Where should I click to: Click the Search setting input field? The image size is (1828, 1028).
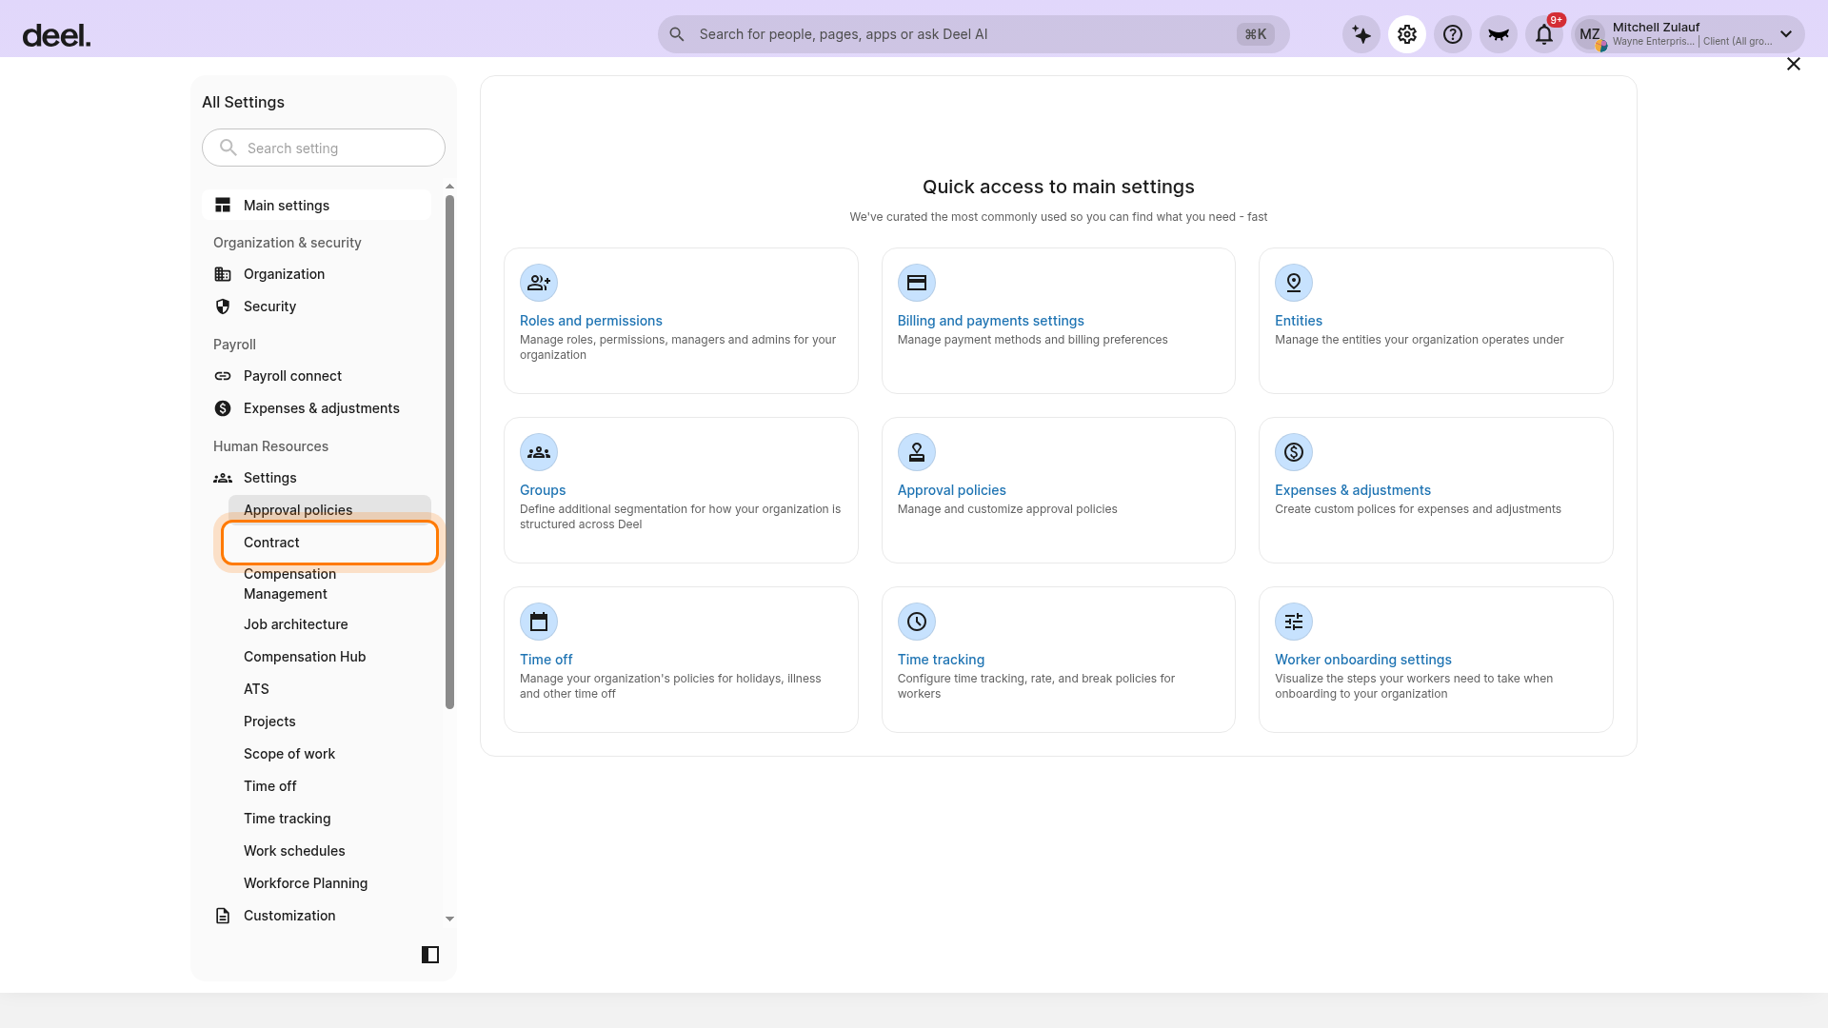coord(324,148)
